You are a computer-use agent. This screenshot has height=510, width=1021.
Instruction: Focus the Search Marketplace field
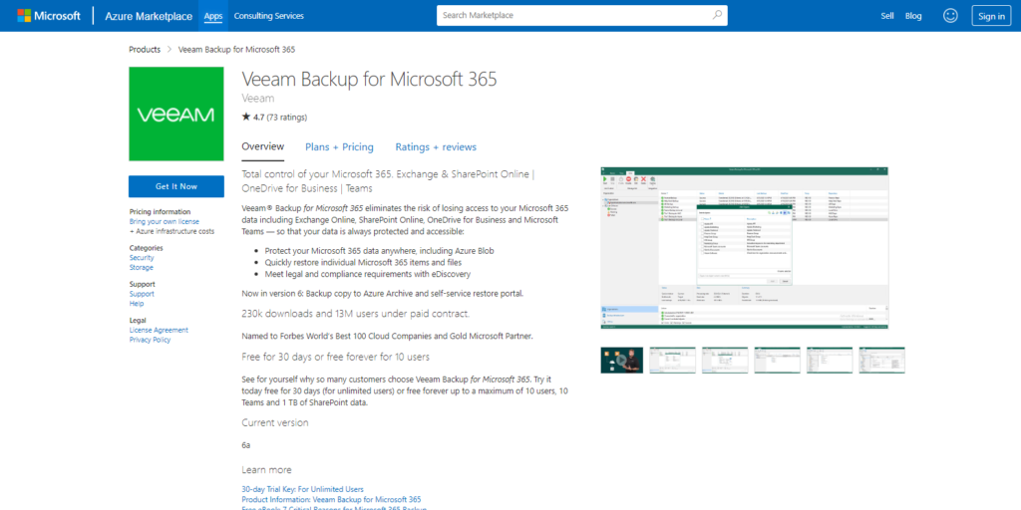[x=581, y=16]
